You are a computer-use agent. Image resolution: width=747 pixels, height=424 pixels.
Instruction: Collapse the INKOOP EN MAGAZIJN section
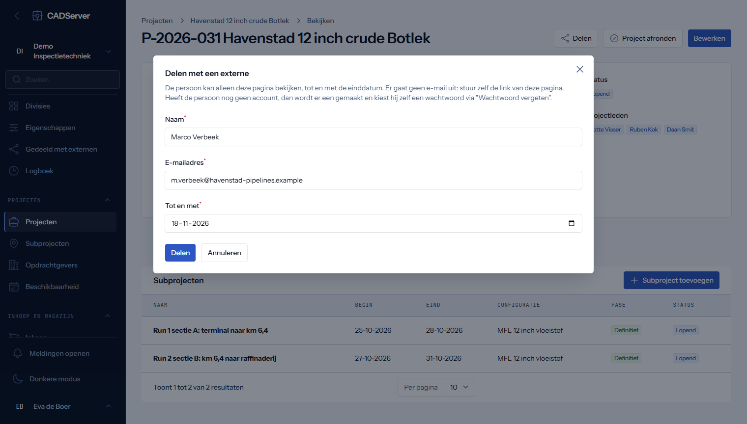coord(108,316)
